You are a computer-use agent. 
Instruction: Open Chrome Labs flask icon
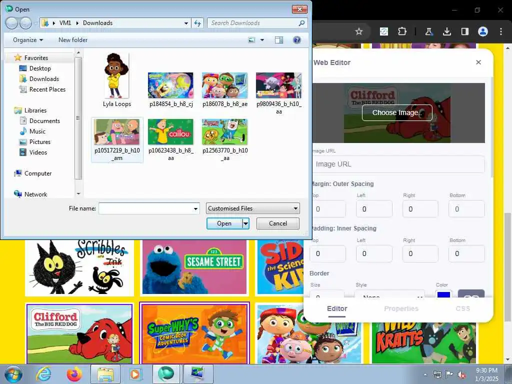click(428, 31)
